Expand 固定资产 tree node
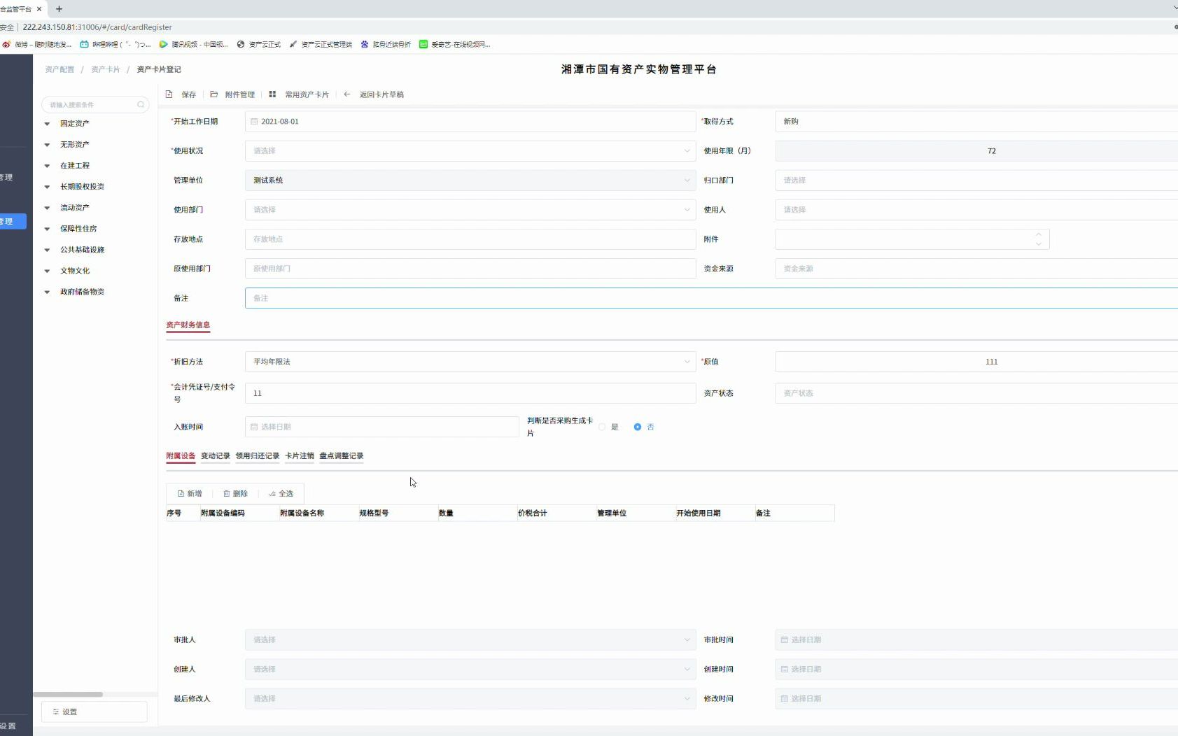1178x736 pixels. click(x=47, y=124)
